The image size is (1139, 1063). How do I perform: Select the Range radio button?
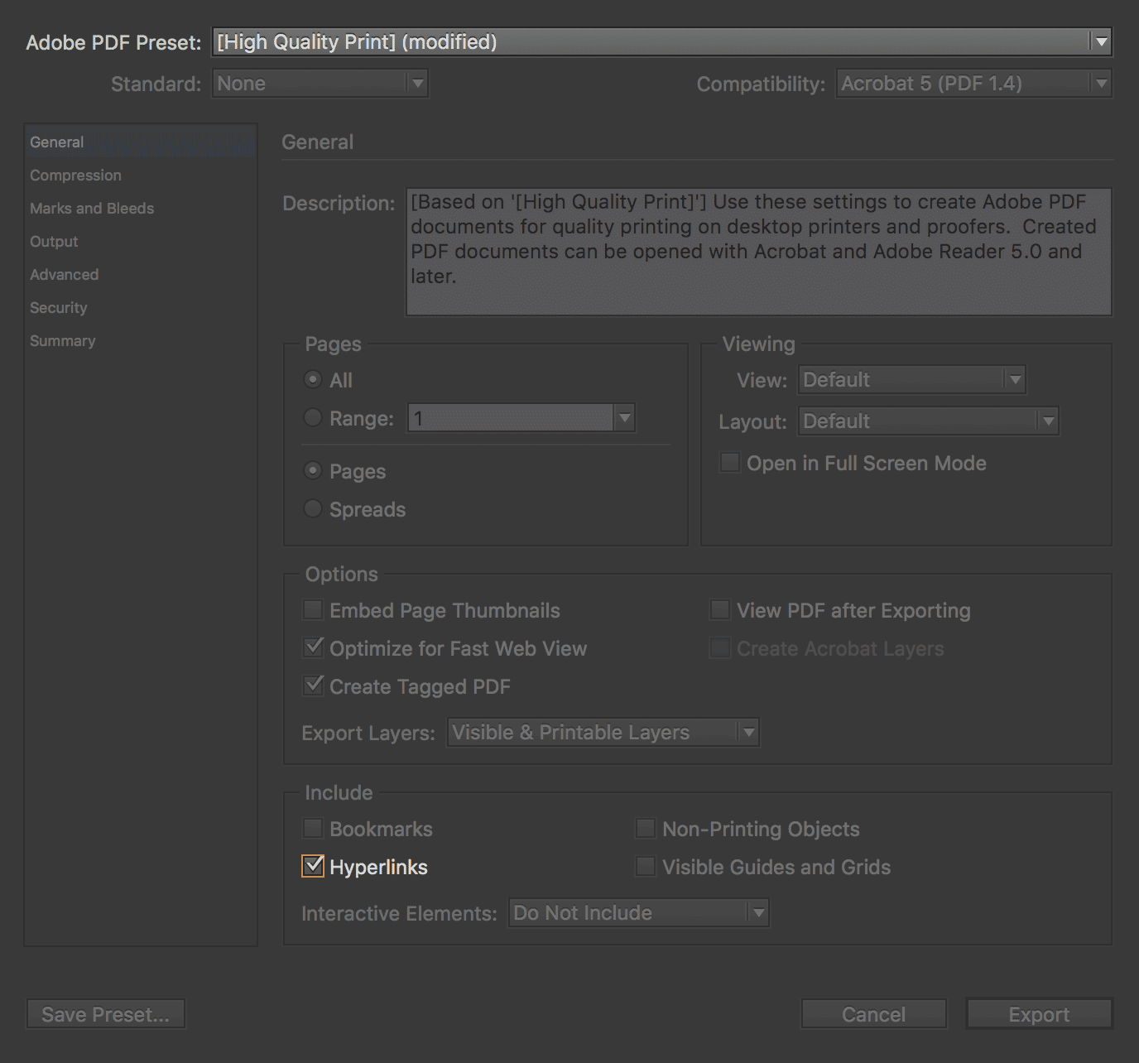[x=313, y=418]
